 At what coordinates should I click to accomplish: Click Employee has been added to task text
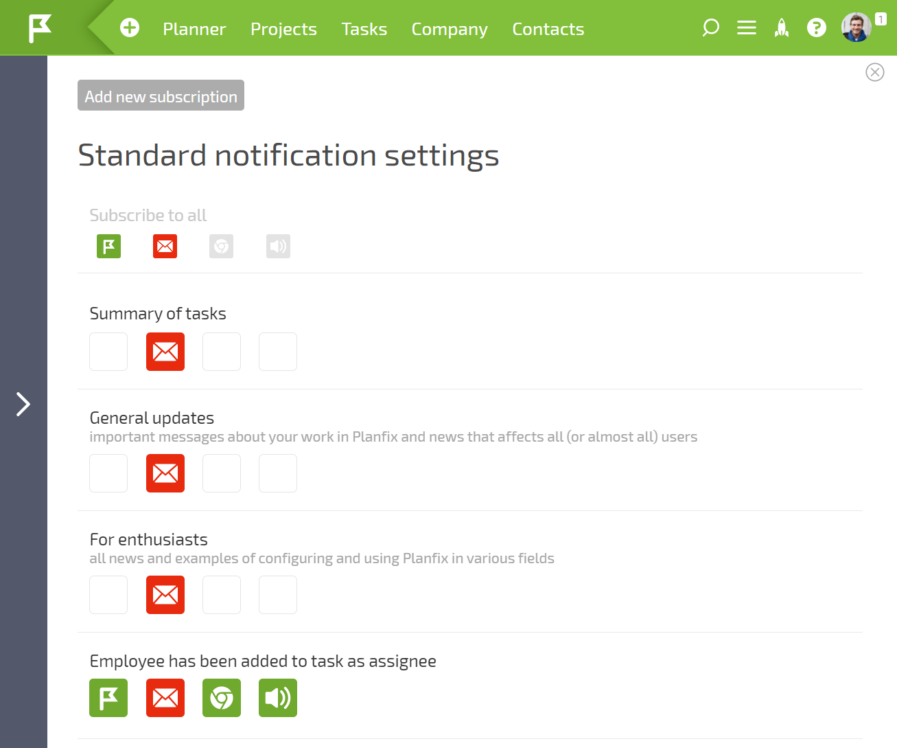tap(263, 661)
